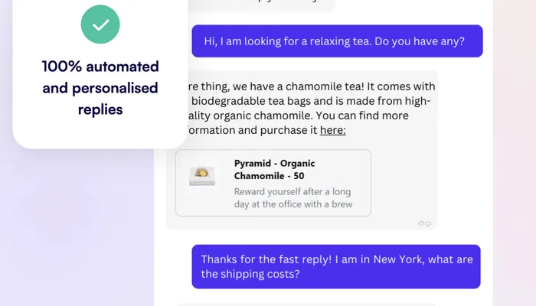Image resolution: width=536 pixels, height=306 pixels.
Task: Open the chamomile tea product thumbnail
Action: 202,176
